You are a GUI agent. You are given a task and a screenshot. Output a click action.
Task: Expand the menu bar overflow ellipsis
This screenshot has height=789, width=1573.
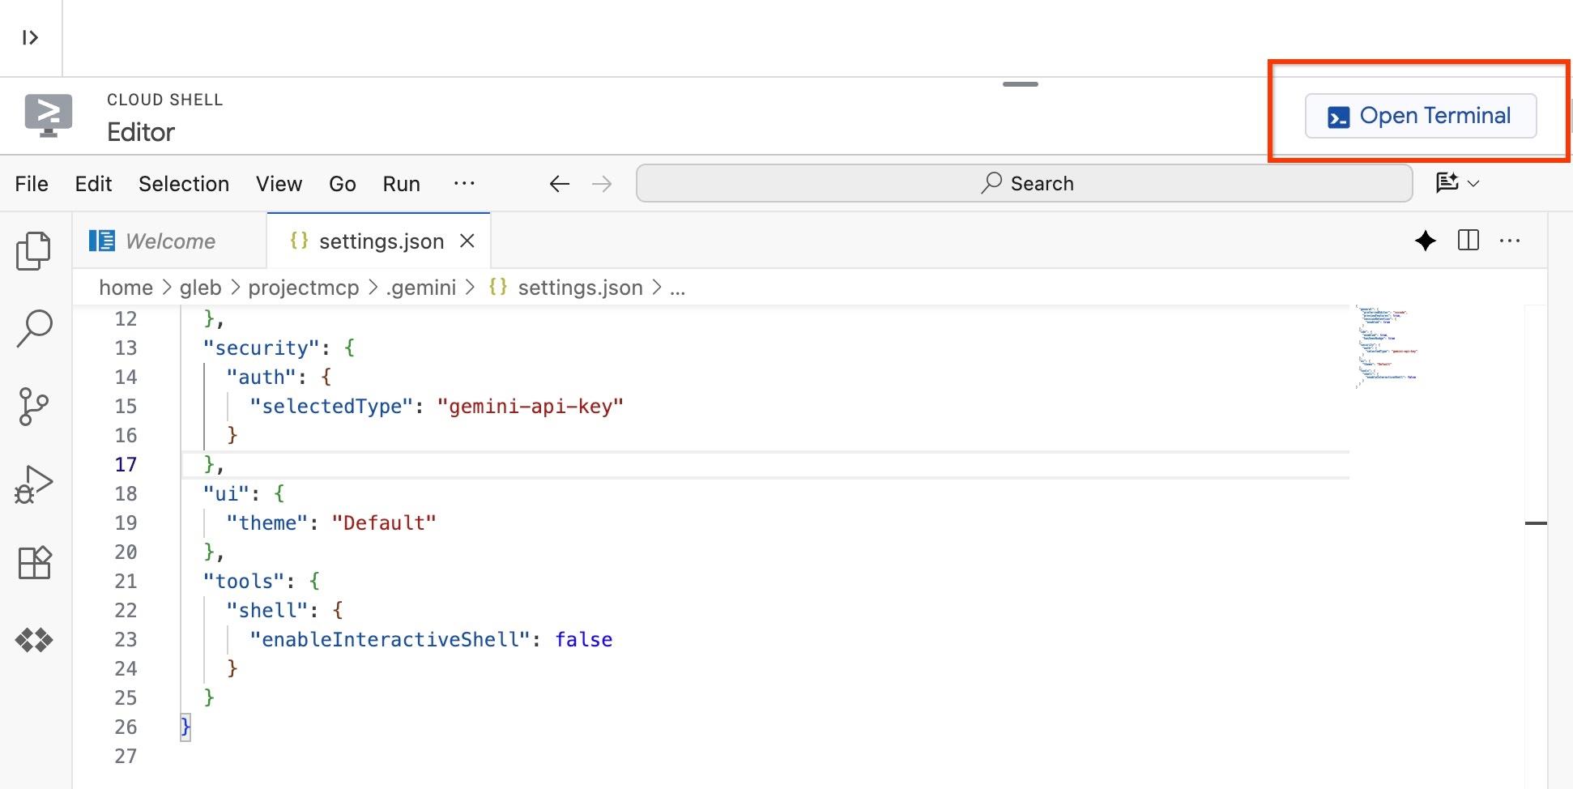tap(464, 183)
